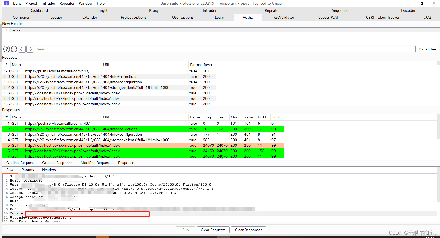Open the Project menu

(31, 3)
